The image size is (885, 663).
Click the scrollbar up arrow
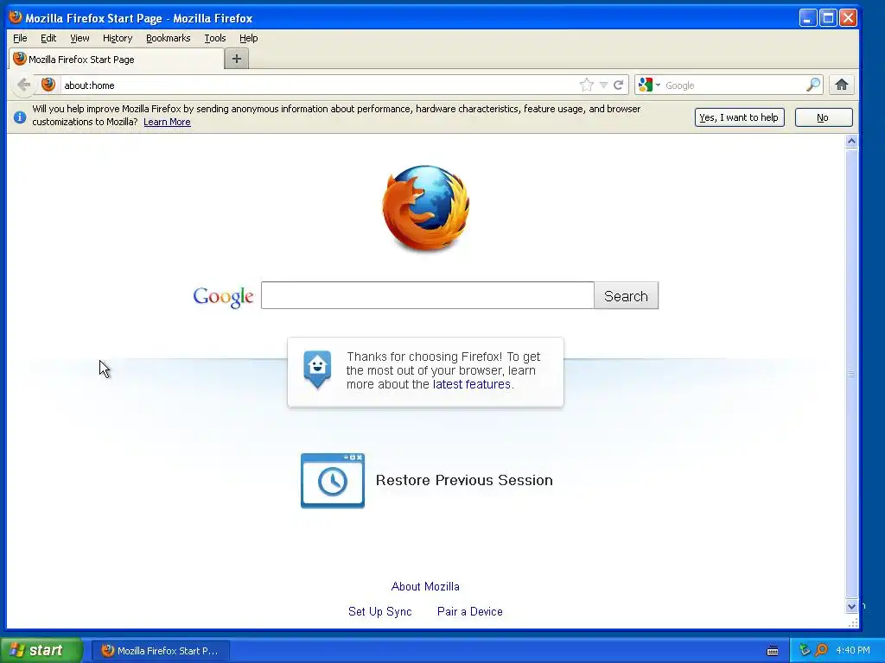pos(851,141)
